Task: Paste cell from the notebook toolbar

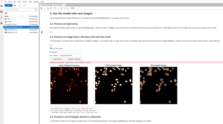Action: point(55,8)
